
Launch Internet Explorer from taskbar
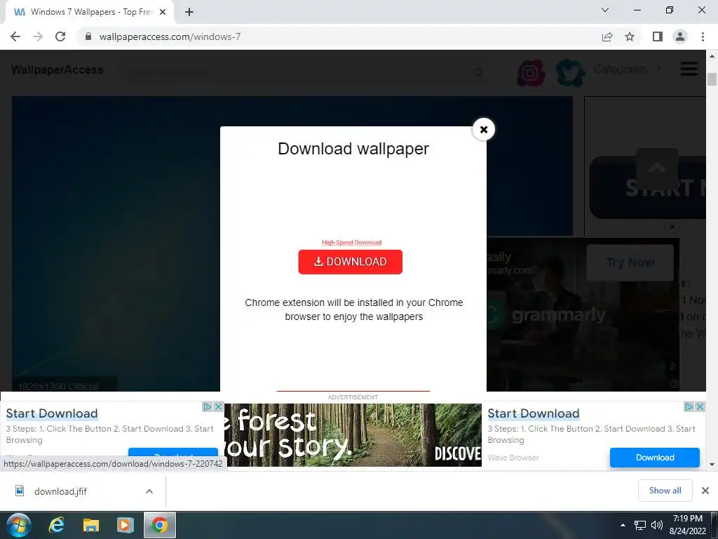(56, 525)
